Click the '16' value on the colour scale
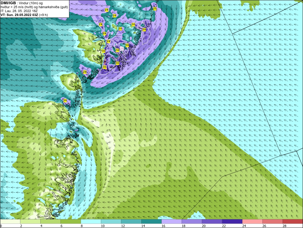Viewport: 303px width, 228px height. [x=163, y=226]
